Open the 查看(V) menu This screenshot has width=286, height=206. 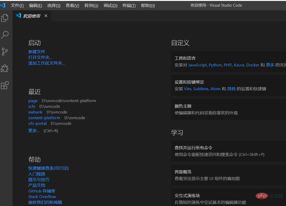click(x=72, y=6)
